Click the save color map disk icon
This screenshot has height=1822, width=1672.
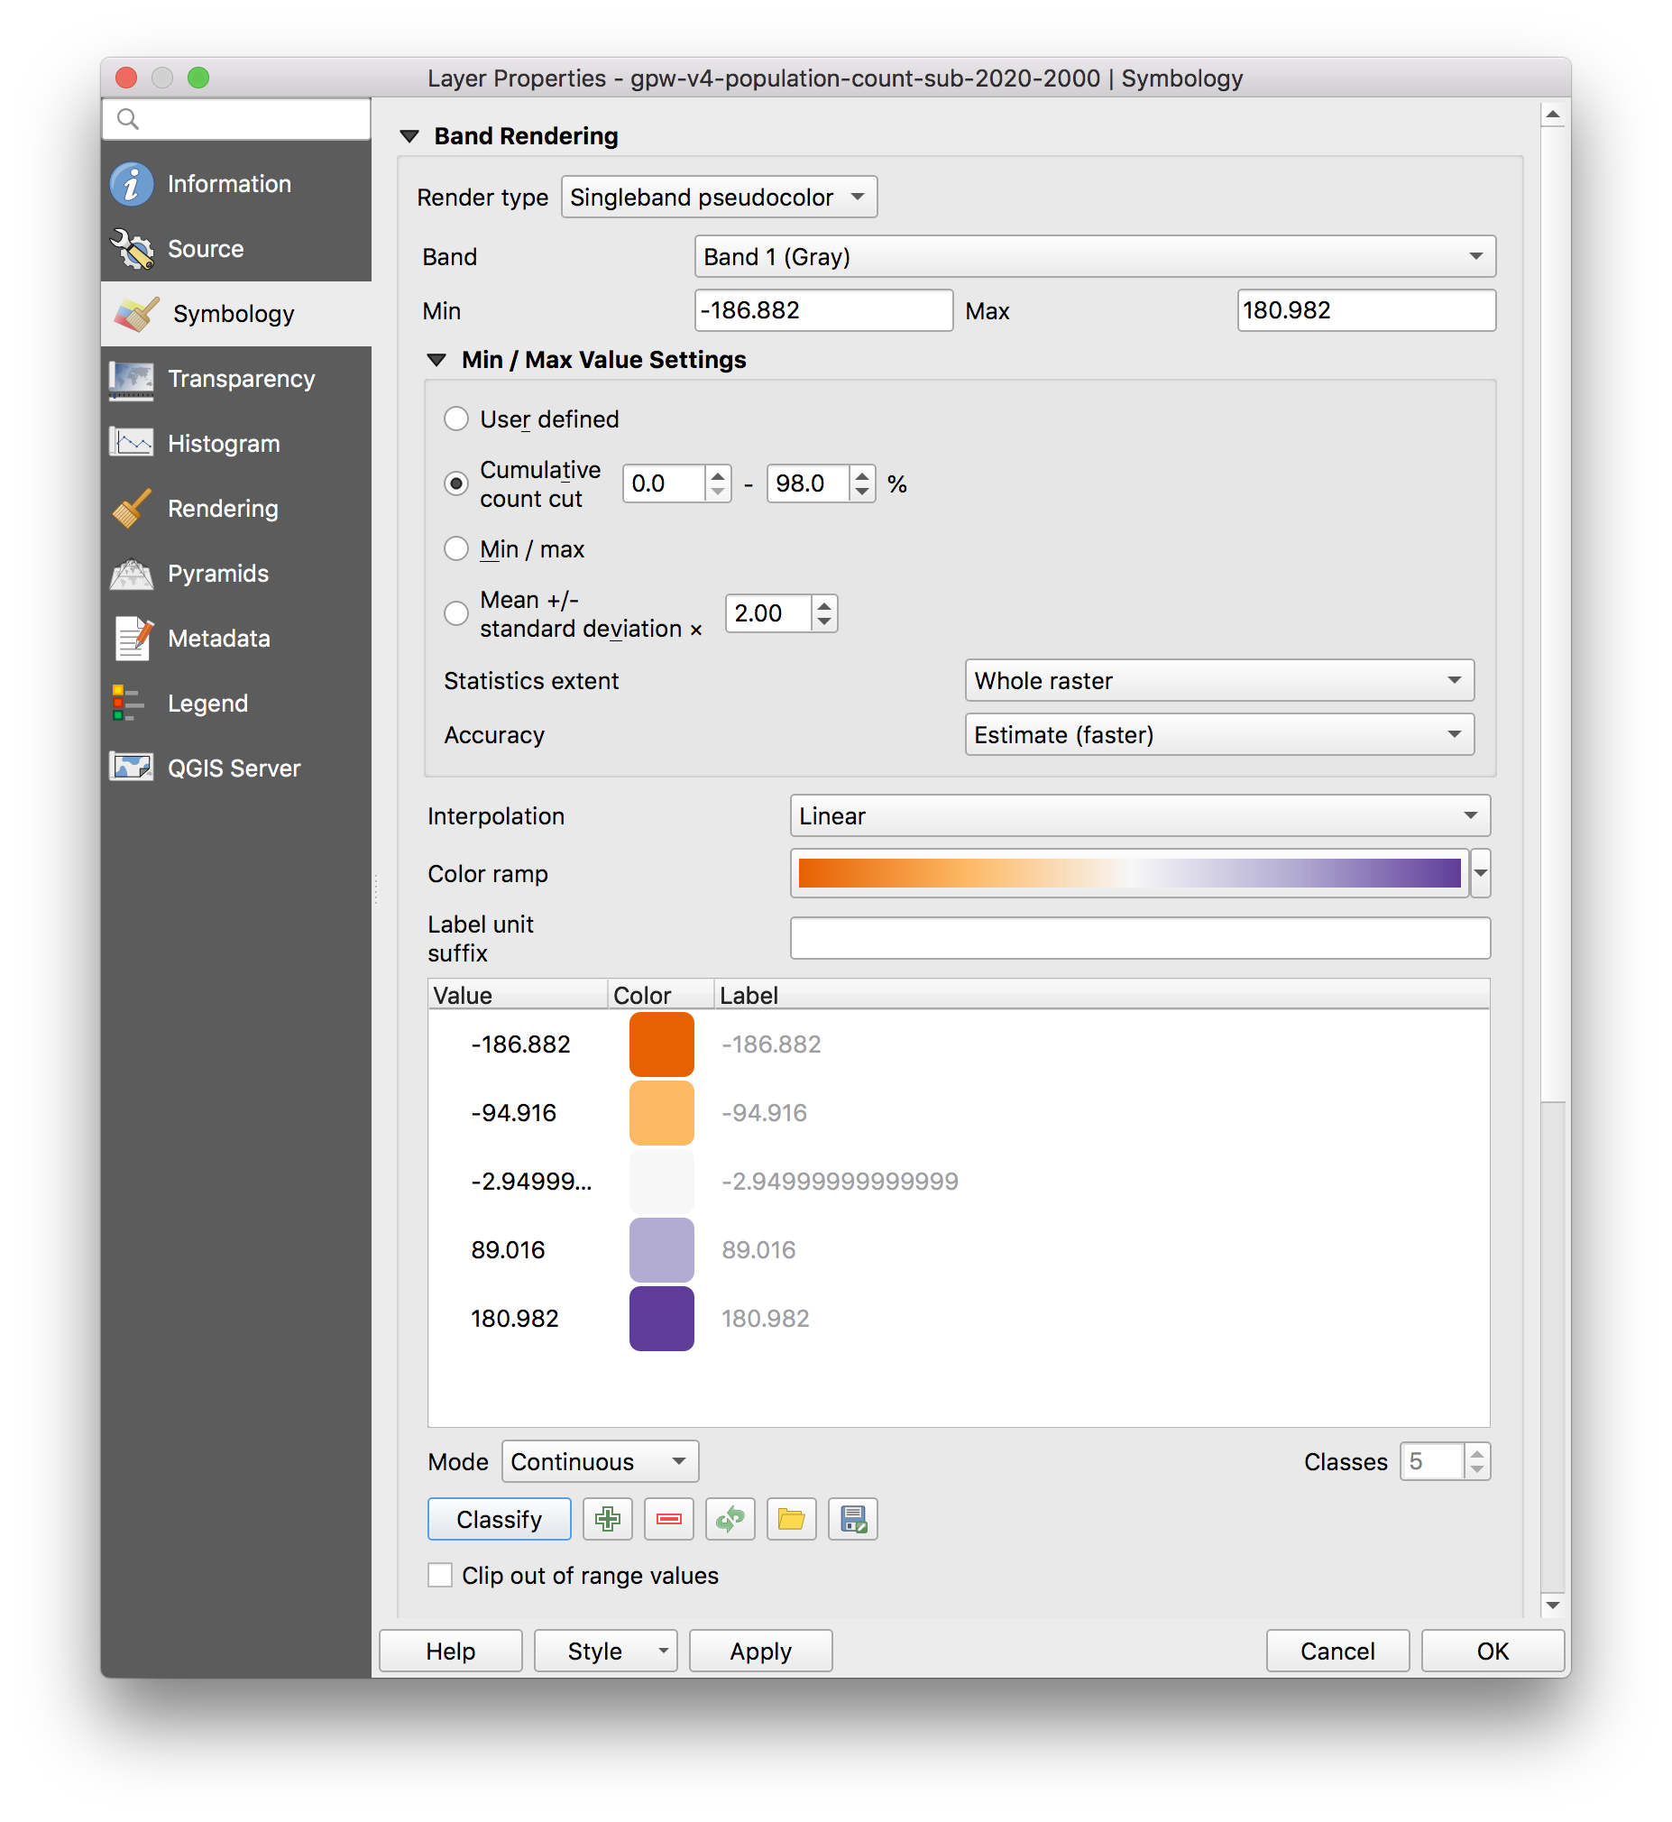click(852, 1519)
